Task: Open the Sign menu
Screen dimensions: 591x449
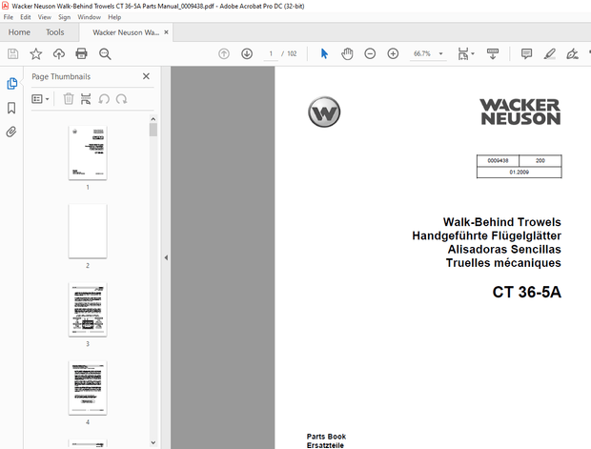Action: (65, 17)
